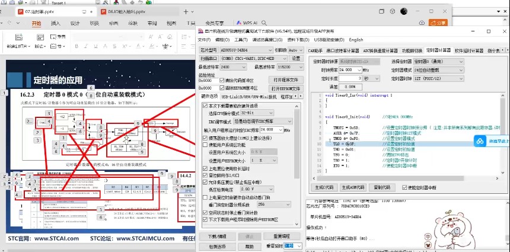
Task: Toggle clear EEPROM buffer checkbox
Action: pyautogui.click(x=222, y=88)
